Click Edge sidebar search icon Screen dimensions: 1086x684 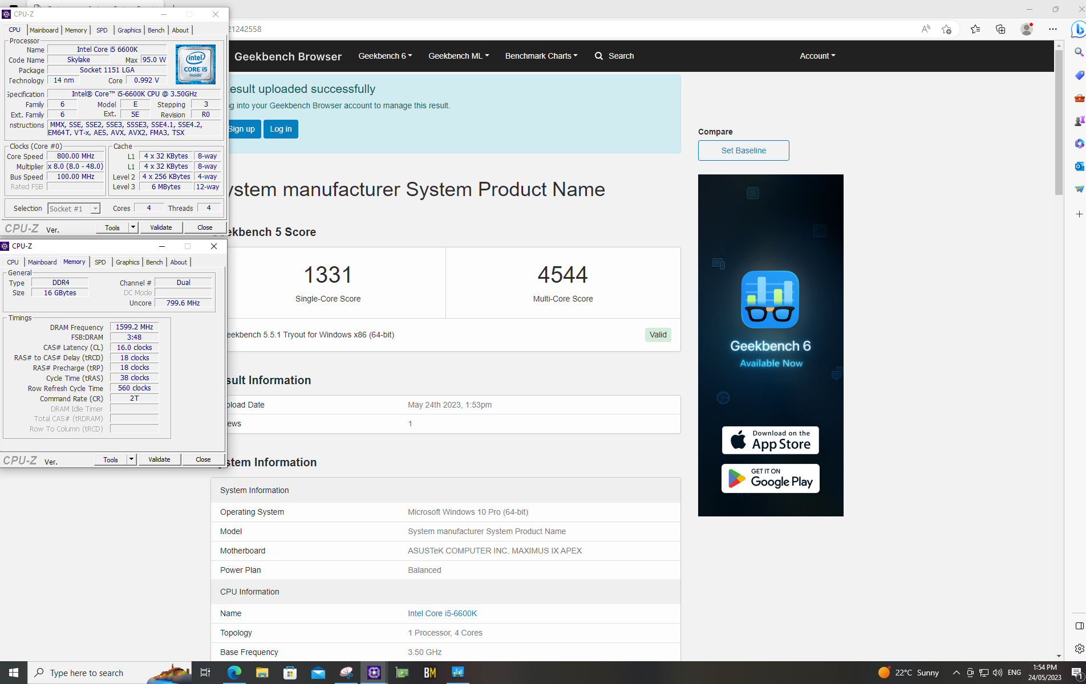click(x=1079, y=52)
